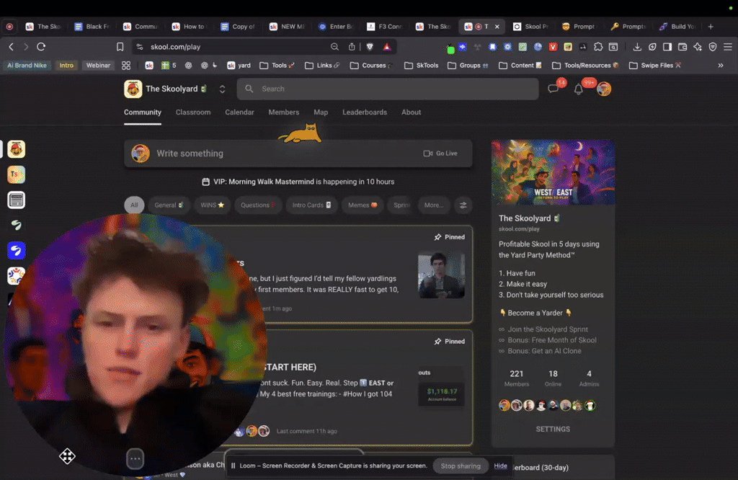Open the Tools bookmarks folder
Image resolution: width=738 pixels, height=480 pixels.
click(277, 66)
